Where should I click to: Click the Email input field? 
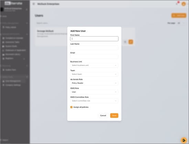click(94, 57)
